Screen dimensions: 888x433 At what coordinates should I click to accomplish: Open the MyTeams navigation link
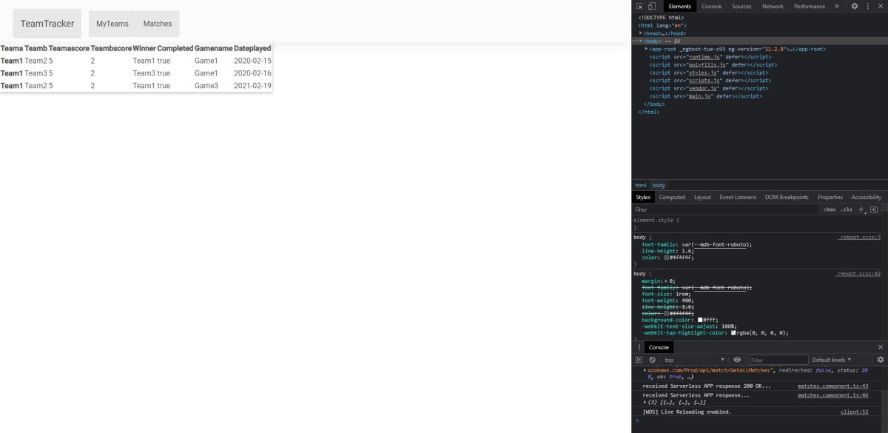click(x=112, y=24)
